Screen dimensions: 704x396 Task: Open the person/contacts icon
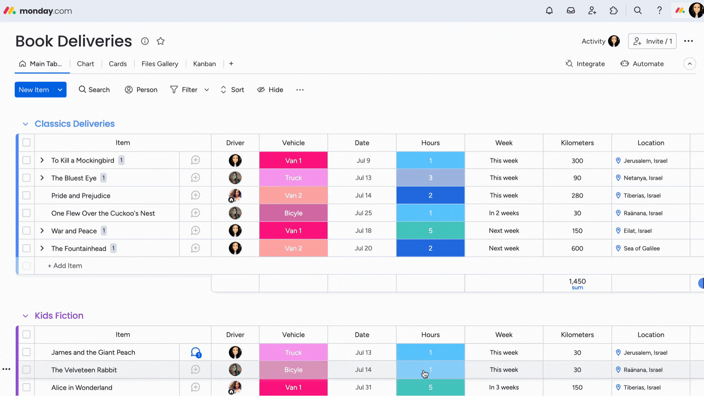point(592,11)
